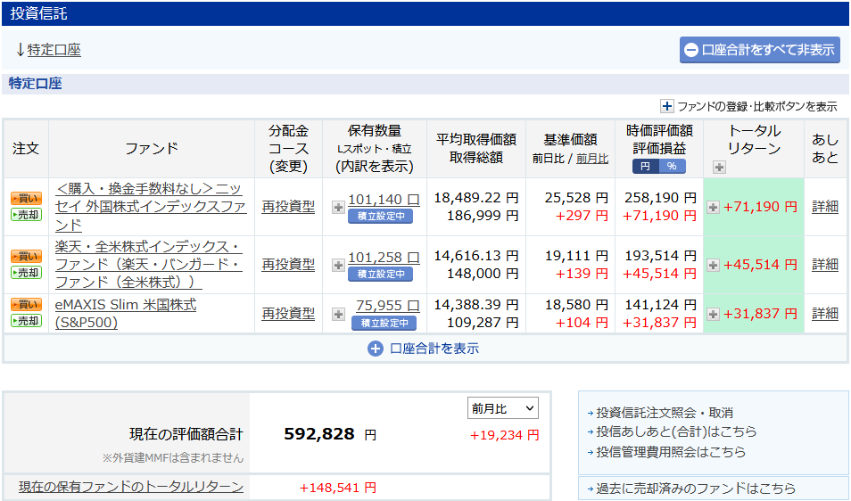This screenshot has height=501, width=851.
Task: Click 売却 button for ニッセイ外国株式 fund
Action: pyautogui.click(x=26, y=215)
